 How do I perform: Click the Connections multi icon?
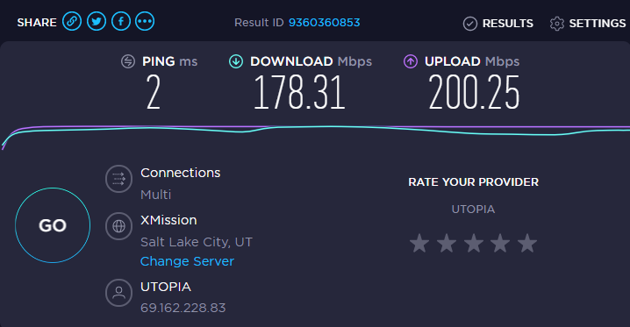point(118,179)
